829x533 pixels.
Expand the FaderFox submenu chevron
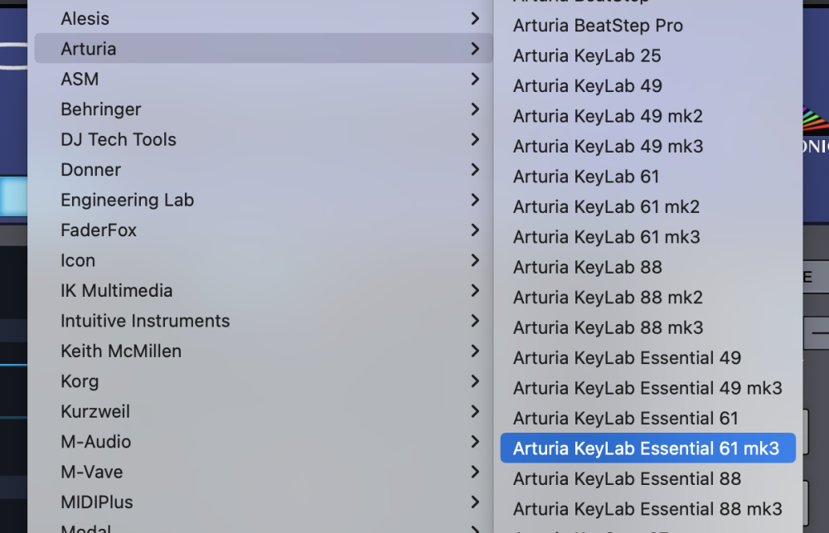[x=475, y=230]
